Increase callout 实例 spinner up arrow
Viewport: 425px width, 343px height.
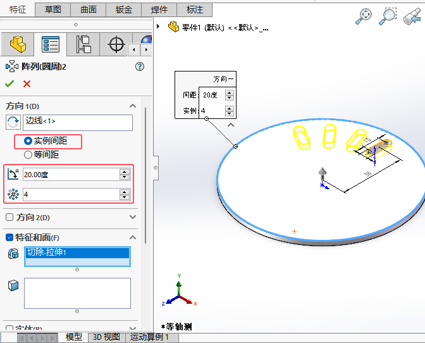click(230, 108)
